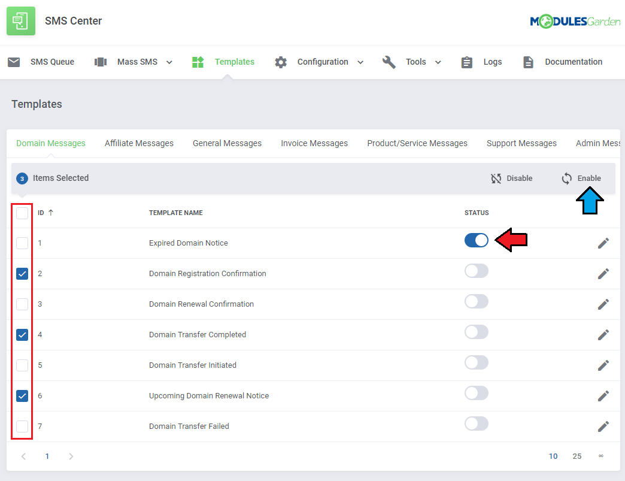The height and width of the screenshot is (481, 625).
Task: Enable Domain Transfer Failed status toggle
Action: tap(477, 423)
